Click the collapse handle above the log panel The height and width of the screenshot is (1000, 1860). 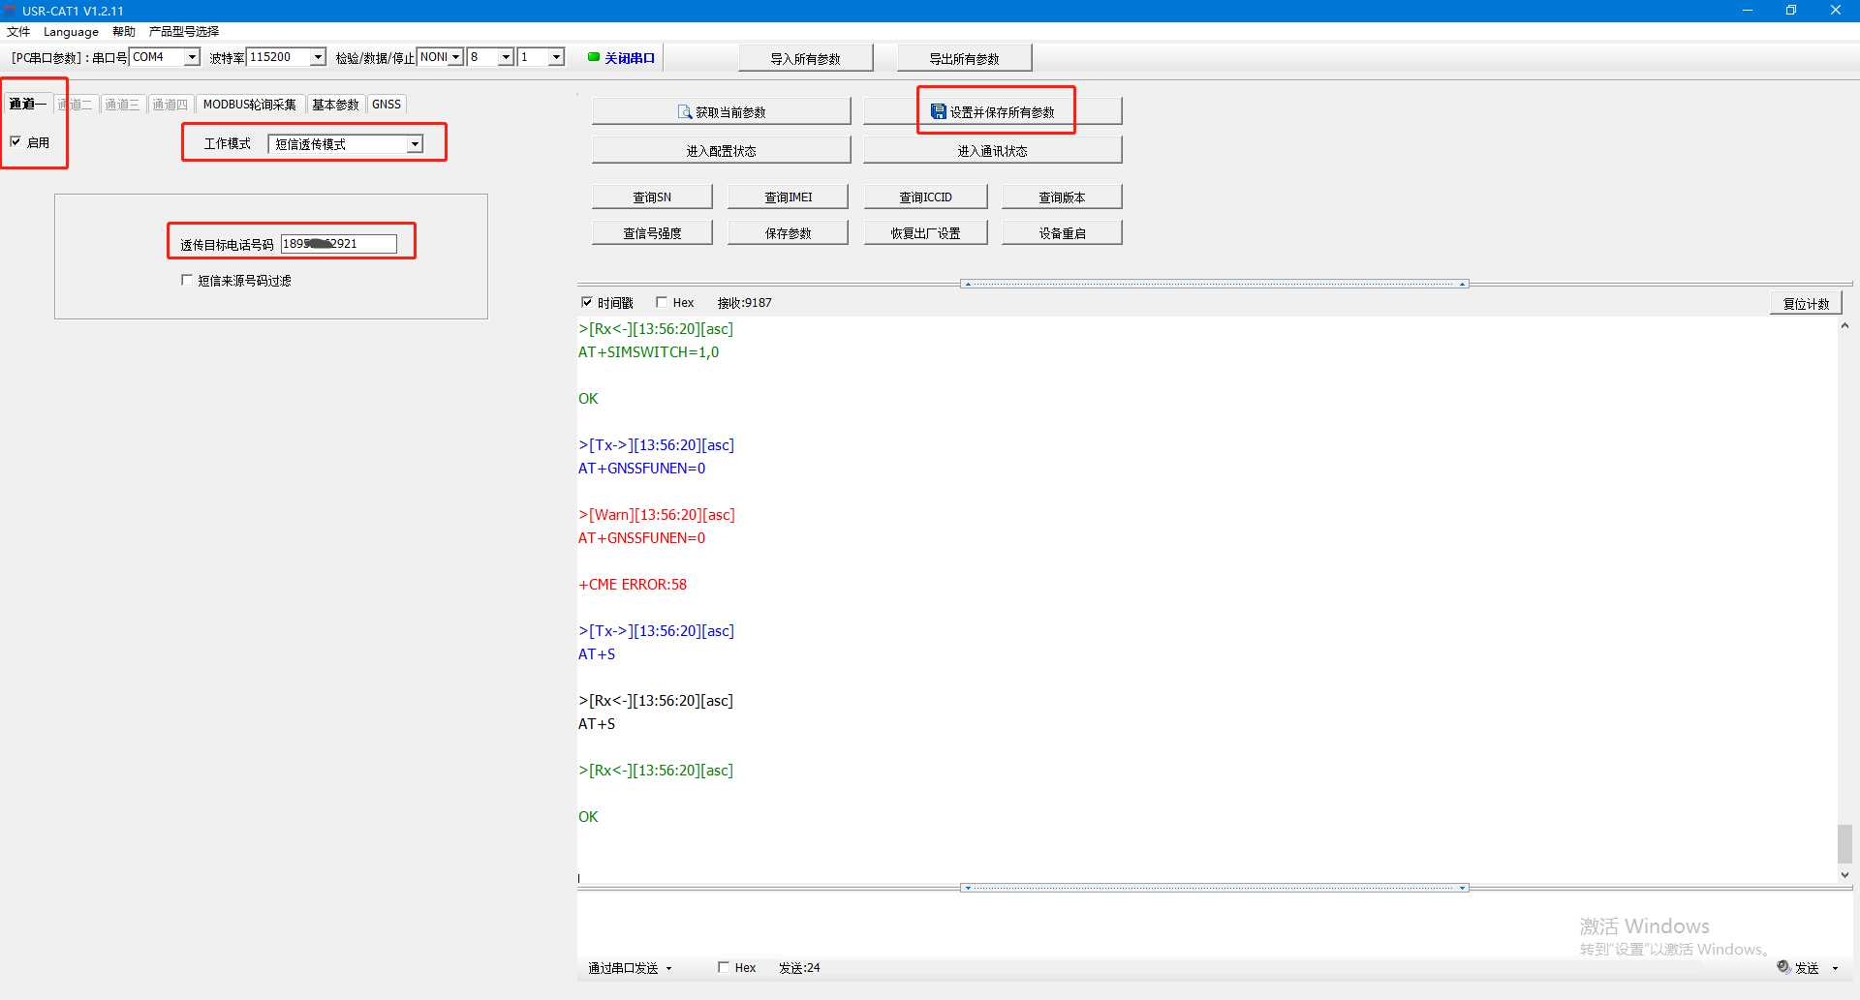point(1214,284)
